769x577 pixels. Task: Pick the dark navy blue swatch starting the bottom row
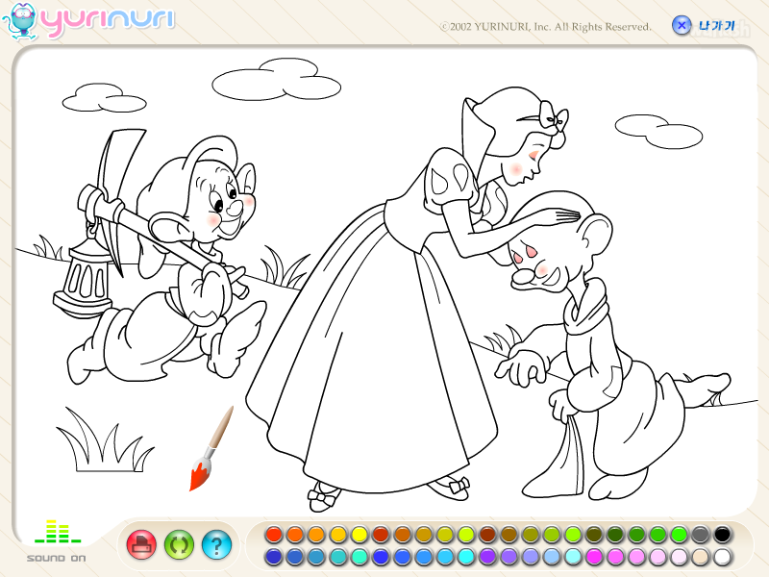[x=274, y=557]
